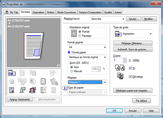Click the multi-user account track icon
The image size is (163, 118).
pyautogui.click(x=33, y=90)
